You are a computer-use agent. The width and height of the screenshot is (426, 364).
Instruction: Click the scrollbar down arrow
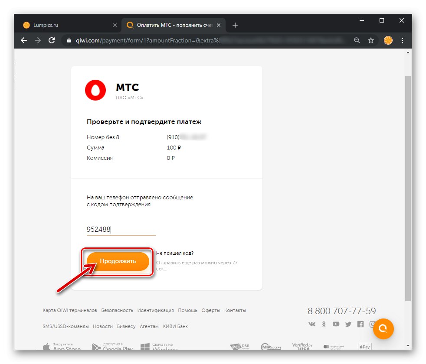tap(408, 346)
